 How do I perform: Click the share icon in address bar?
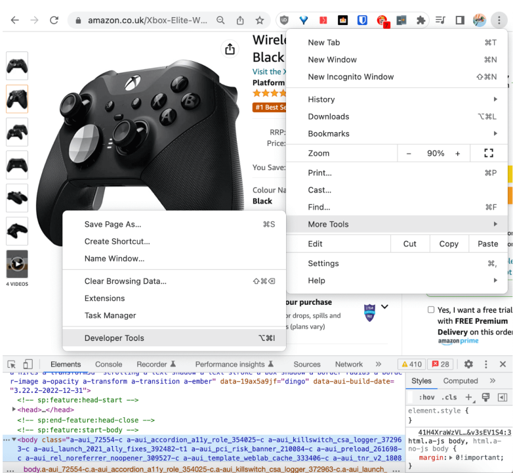pos(240,20)
